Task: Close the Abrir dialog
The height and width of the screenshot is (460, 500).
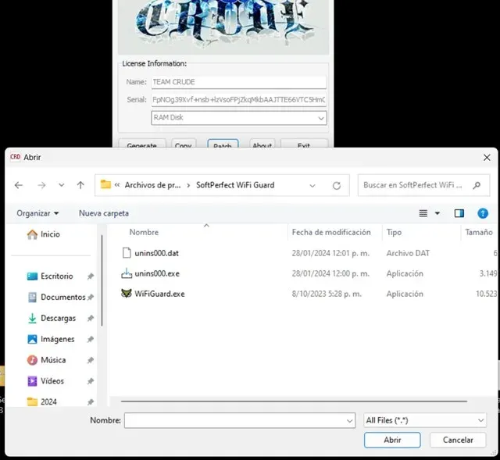Action: pos(487,158)
